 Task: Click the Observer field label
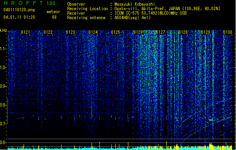pos(76,4)
